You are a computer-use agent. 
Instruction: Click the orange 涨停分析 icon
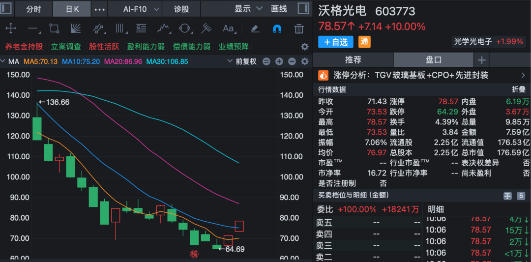[x=323, y=75]
